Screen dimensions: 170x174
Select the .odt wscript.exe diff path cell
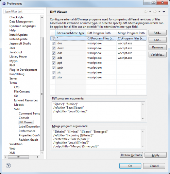(101, 58)
